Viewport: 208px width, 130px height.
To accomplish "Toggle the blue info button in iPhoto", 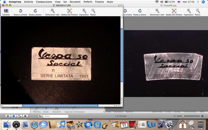I will coord(14,116).
